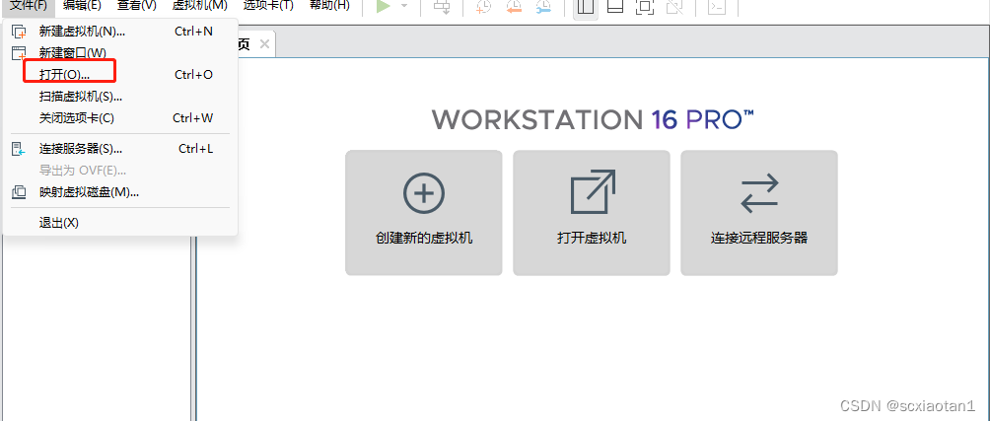Click the 创建新的虚拟机 tile
The width and height of the screenshot is (990, 421).
[x=424, y=213]
